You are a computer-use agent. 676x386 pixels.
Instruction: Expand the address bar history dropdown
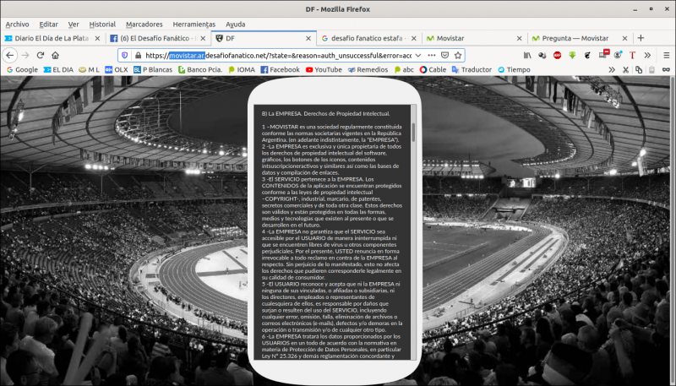pos(418,55)
